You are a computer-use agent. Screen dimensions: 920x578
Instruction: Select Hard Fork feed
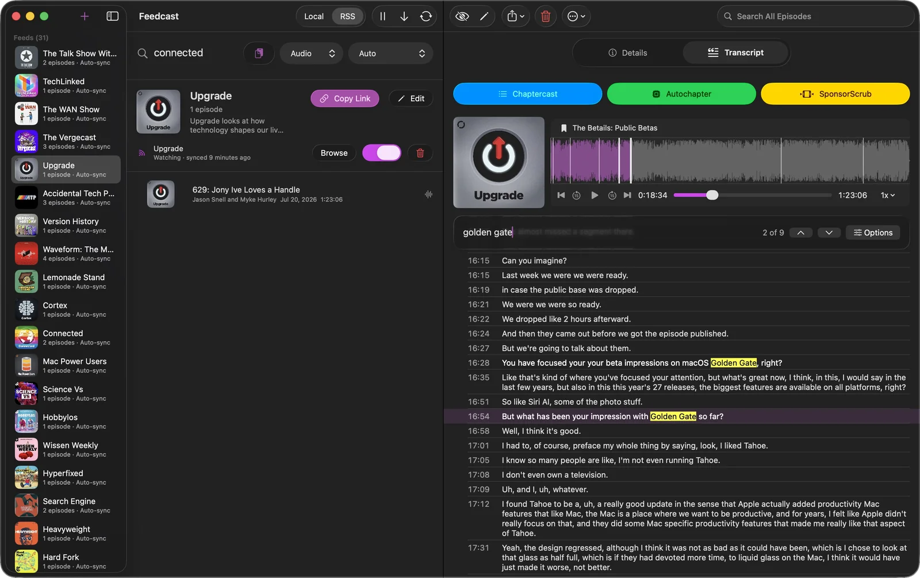point(66,561)
